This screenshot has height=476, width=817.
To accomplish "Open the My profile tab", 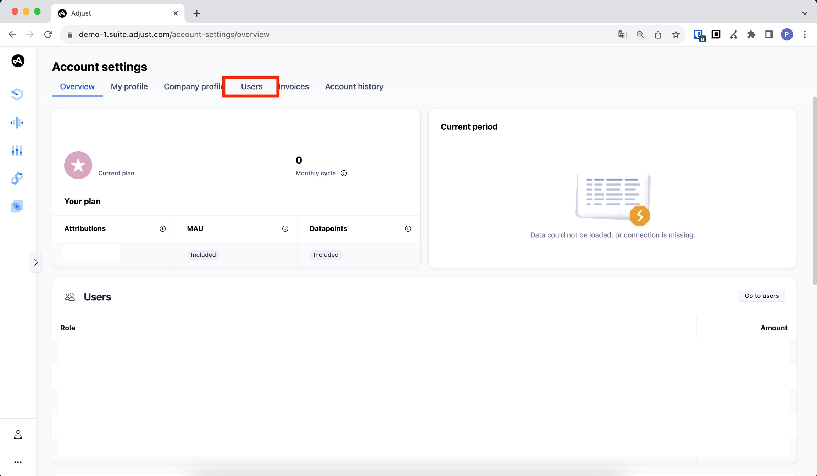I will 129,87.
